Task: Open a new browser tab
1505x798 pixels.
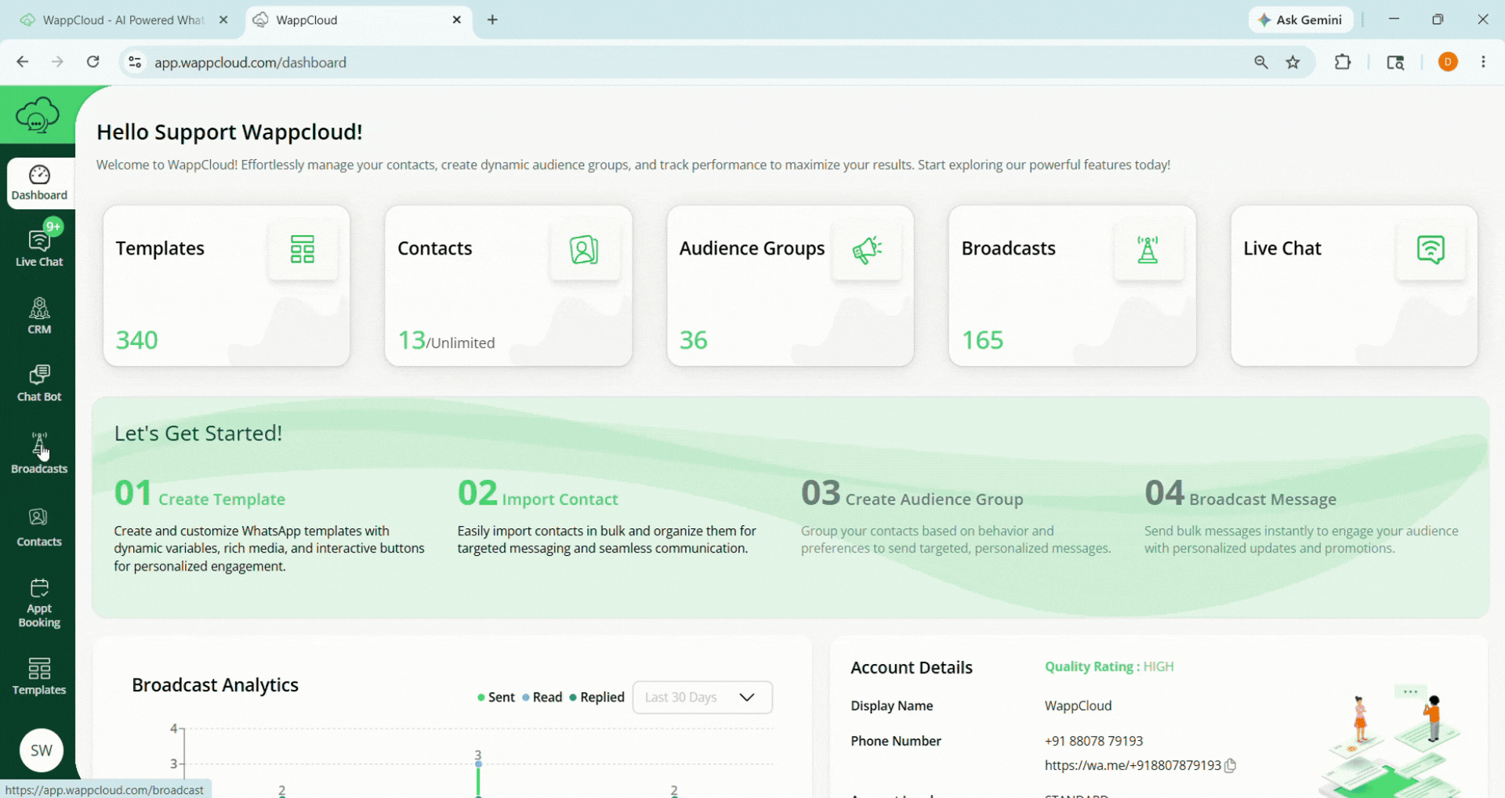Action: pyautogui.click(x=492, y=20)
